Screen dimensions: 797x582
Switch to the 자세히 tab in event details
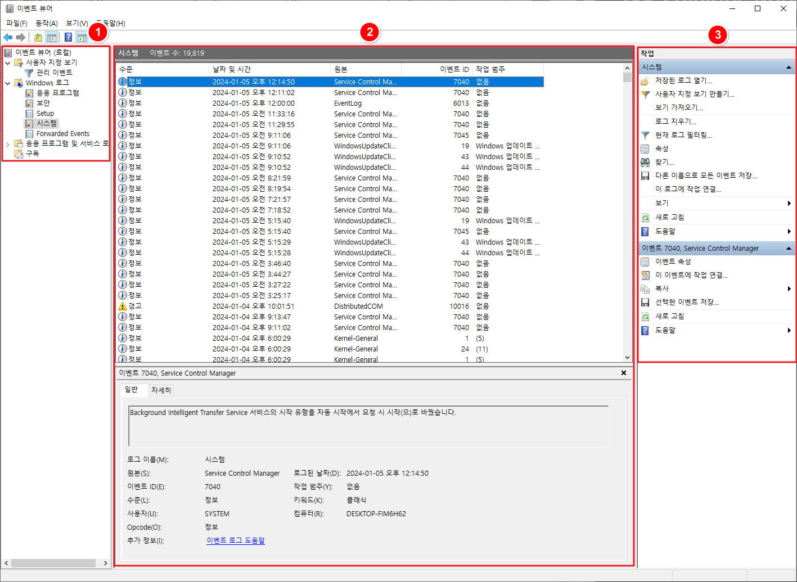(161, 390)
